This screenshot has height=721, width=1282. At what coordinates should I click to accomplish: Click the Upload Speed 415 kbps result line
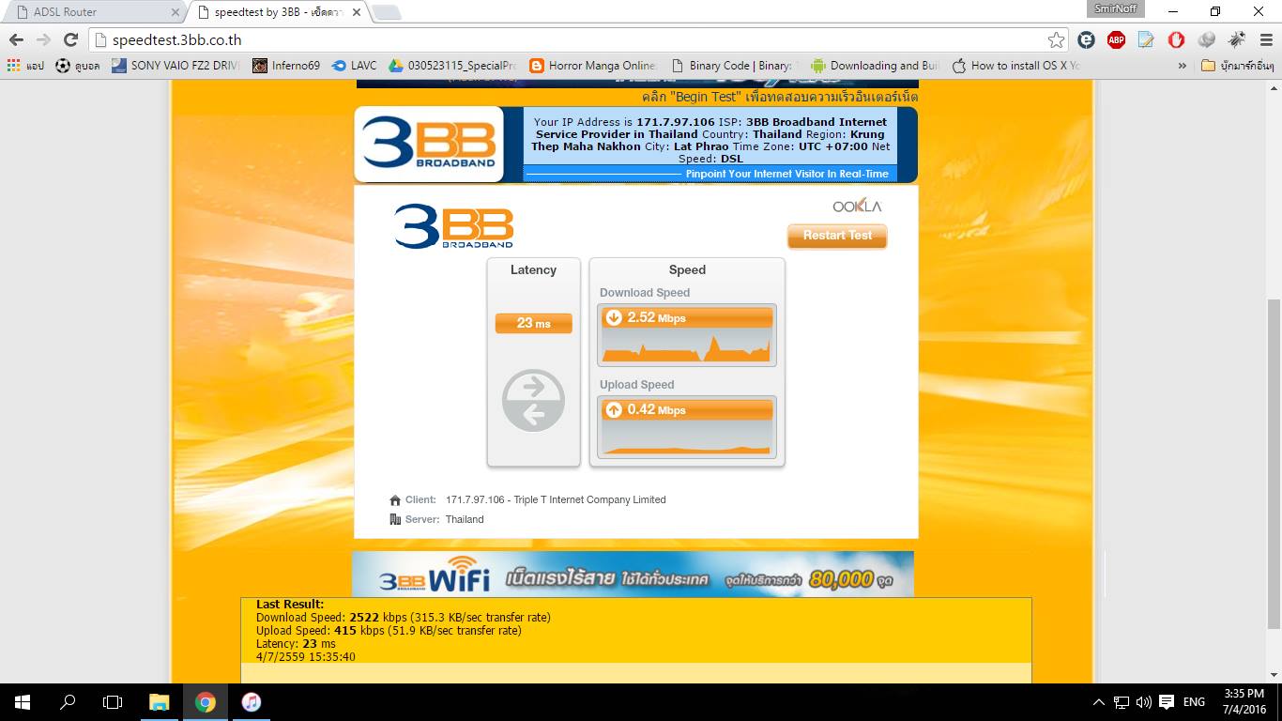[x=389, y=631]
